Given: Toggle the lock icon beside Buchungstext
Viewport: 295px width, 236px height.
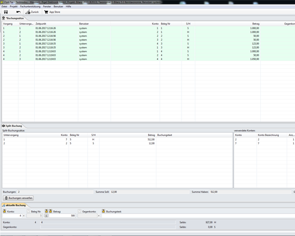Looking at the screenshot, I should pyautogui.click(x=103, y=211).
